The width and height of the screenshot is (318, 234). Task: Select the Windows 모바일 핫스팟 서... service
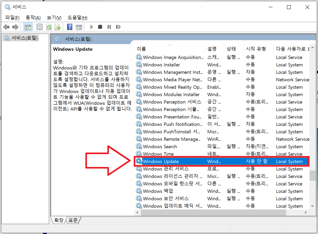pyautogui.click(x=222, y=184)
